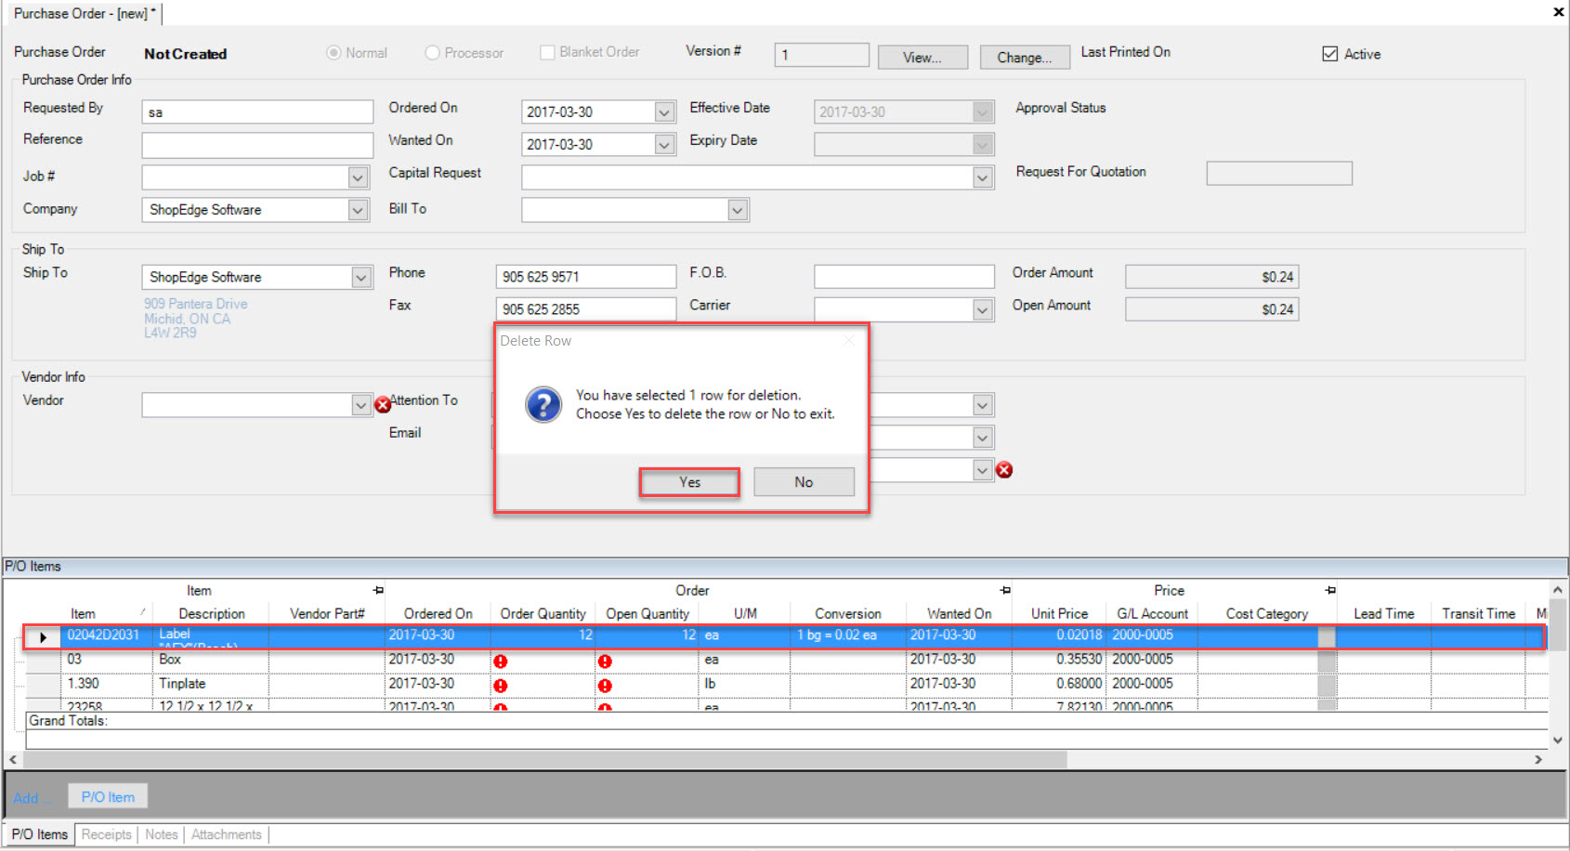Click the red error icon beside Vendor

382,405
